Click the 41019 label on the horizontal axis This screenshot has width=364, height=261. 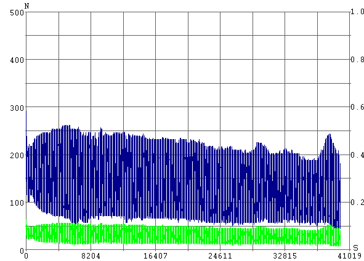click(x=350, y=256)
